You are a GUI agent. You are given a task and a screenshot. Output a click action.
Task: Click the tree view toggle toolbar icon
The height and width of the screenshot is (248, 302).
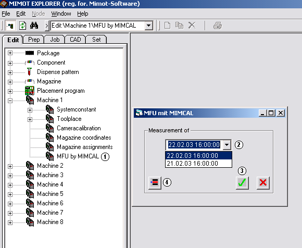point(10,26)
